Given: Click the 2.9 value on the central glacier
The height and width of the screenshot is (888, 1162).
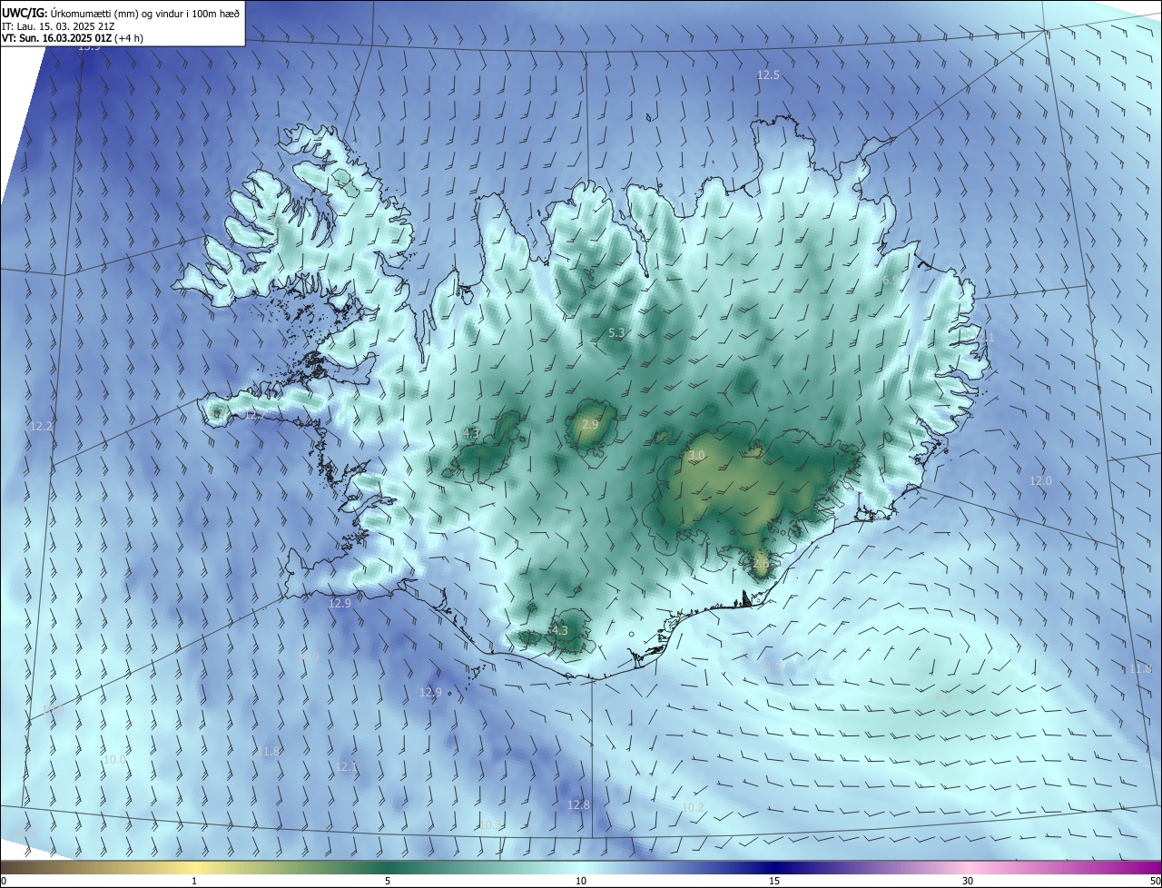Looking at the screenshot, I should (590, 425).
